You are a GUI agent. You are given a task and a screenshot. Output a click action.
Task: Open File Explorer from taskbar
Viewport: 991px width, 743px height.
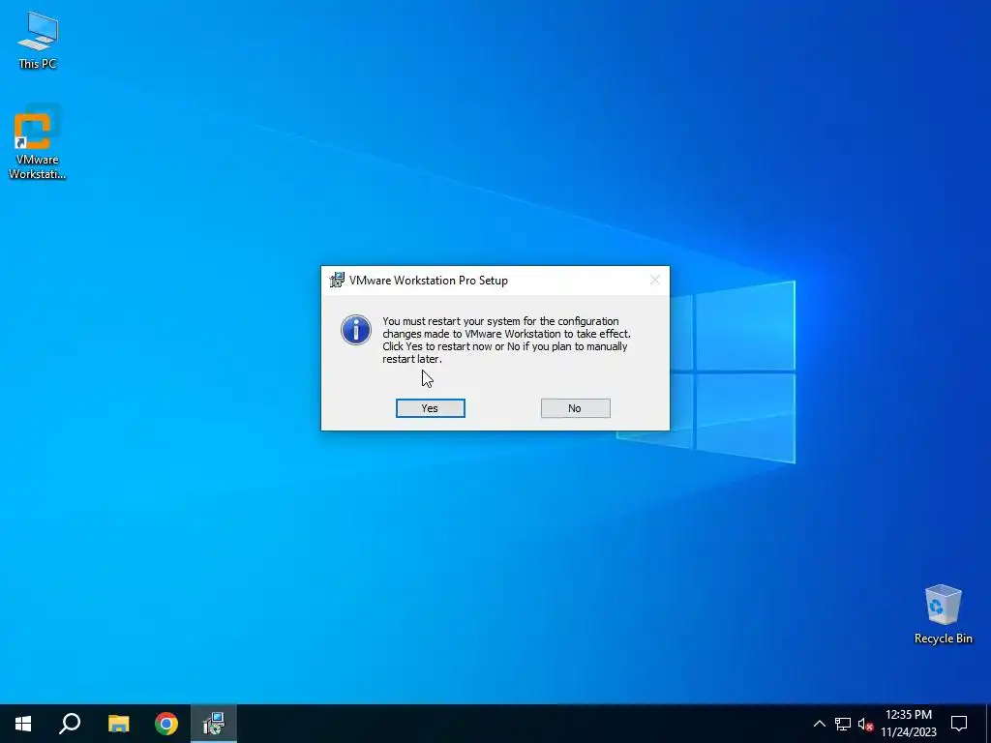[118, 724]
